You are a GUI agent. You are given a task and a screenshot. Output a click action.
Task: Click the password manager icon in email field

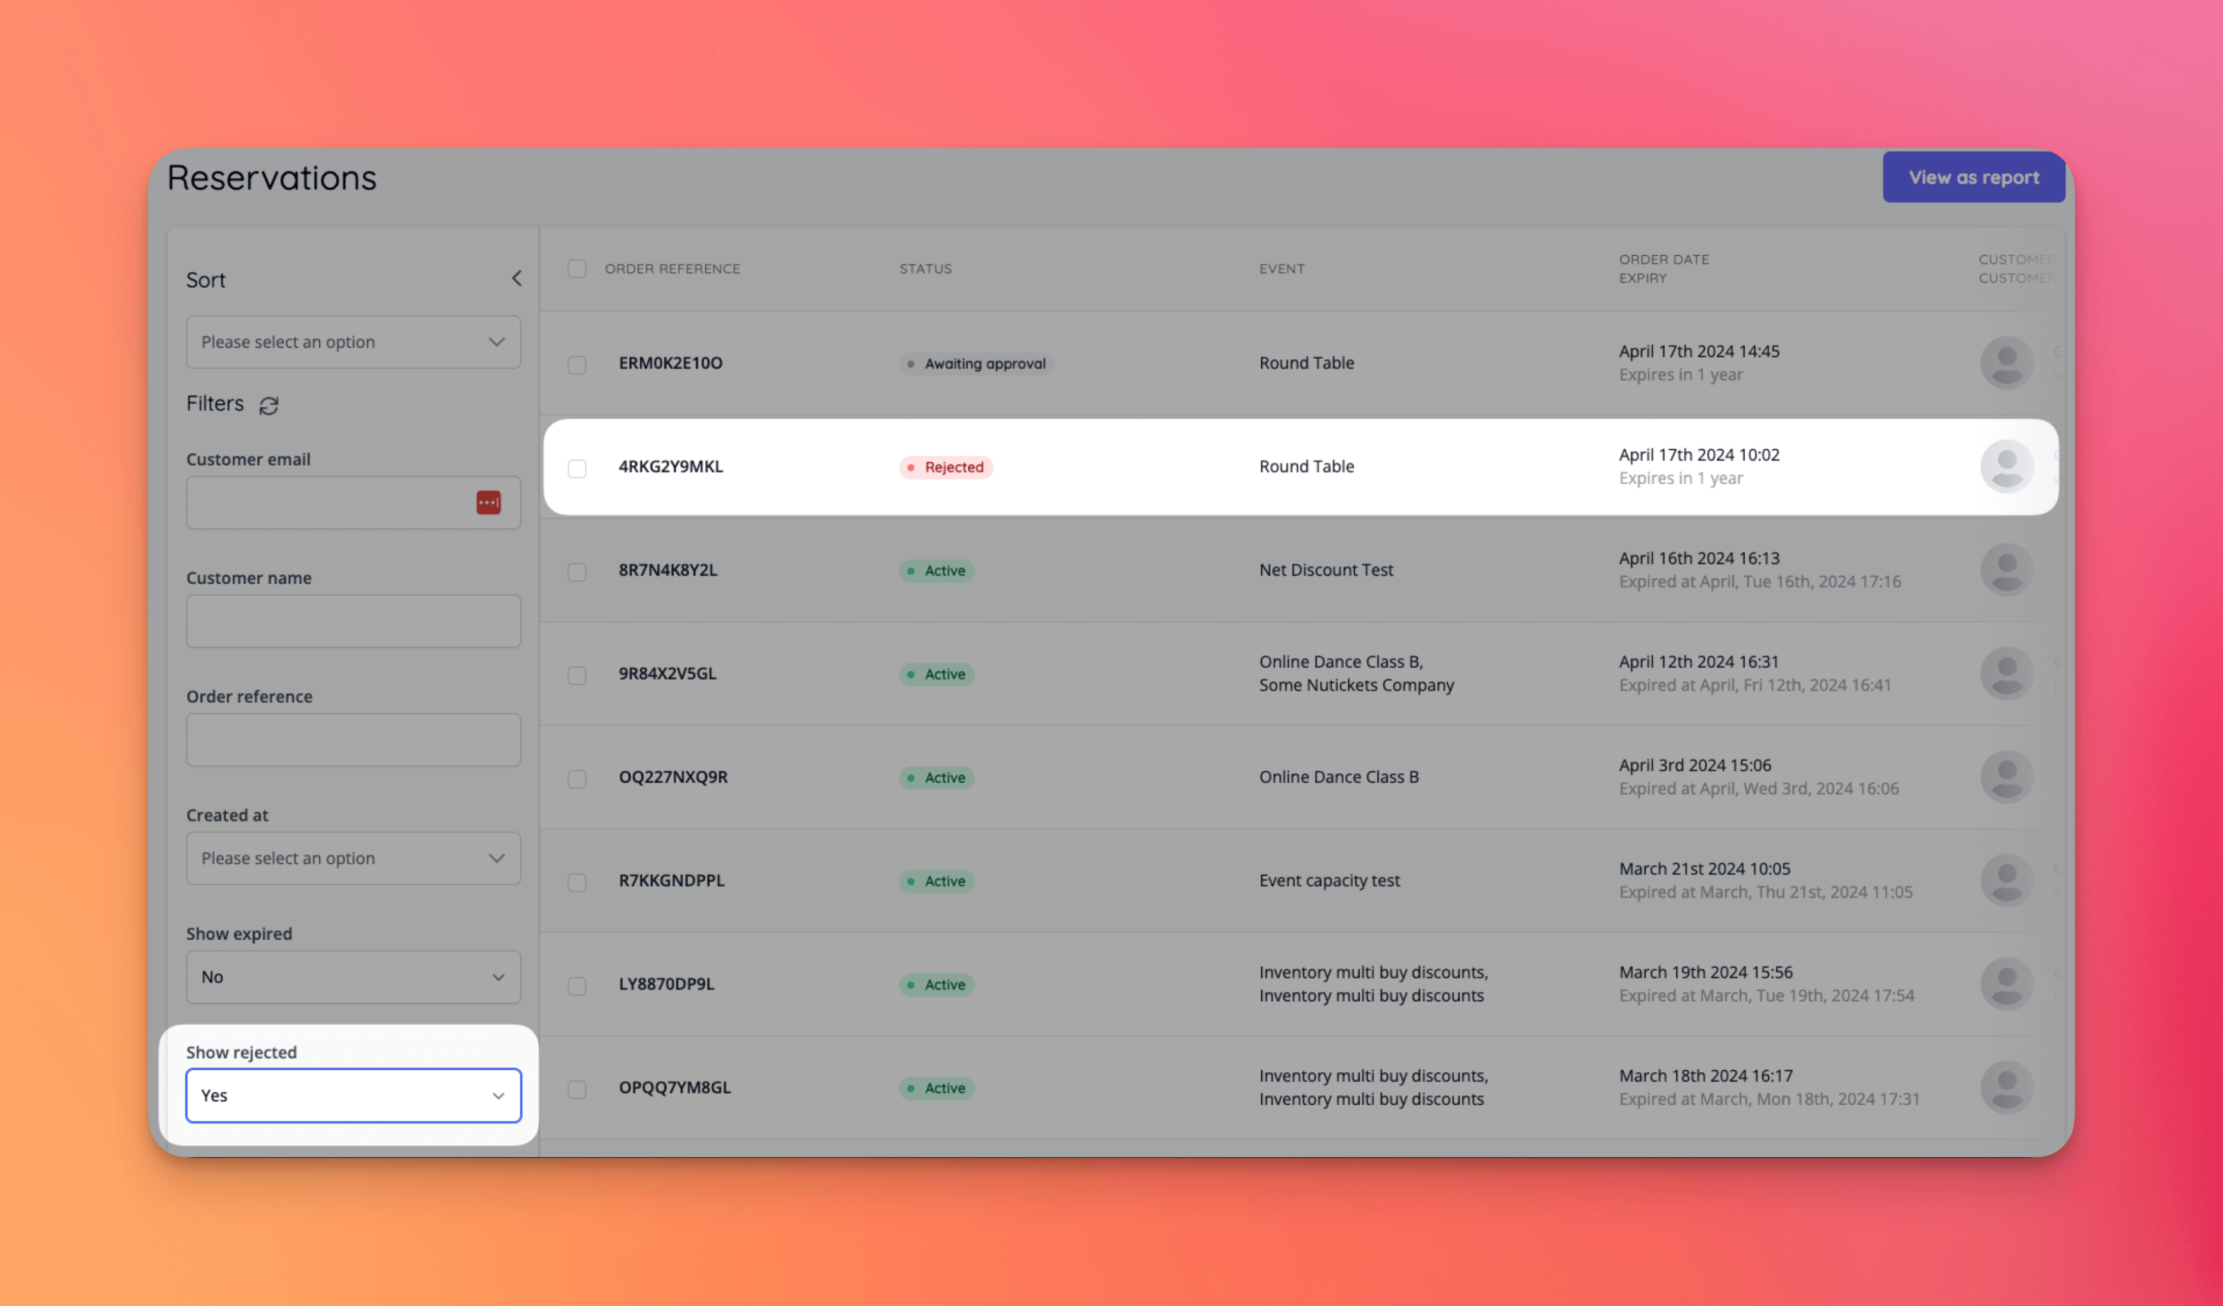tap(489, 503)
